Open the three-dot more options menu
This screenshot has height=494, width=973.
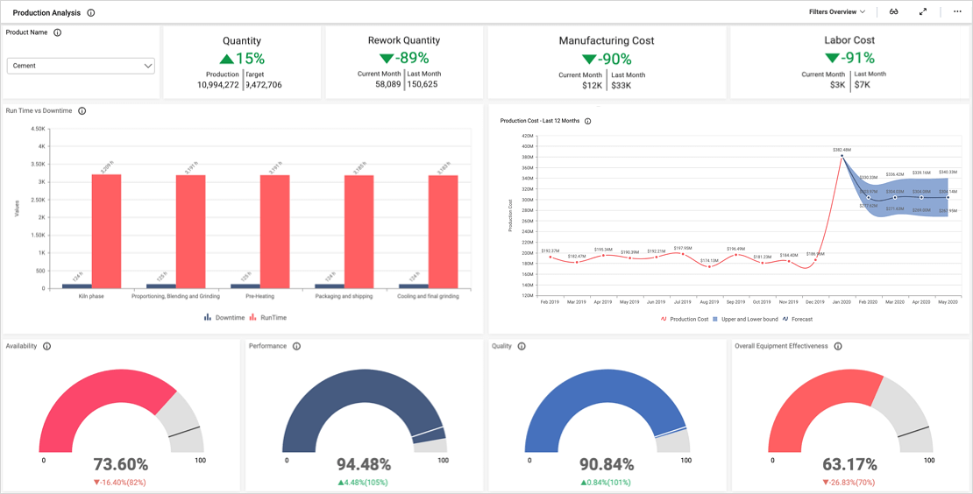[x=957, y=12]
